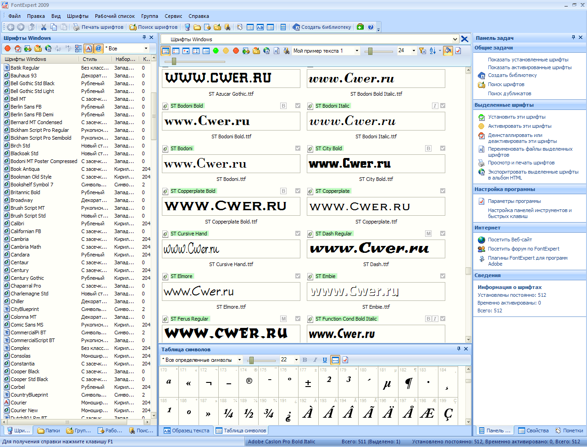Viewport: 587px width, 447px height.
Task: Toggle checkbox for ST Bodoni Bold font
Action: [298, 106]
